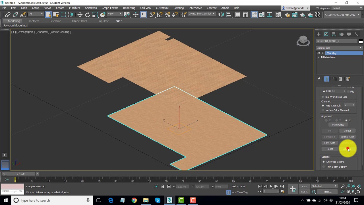
Task: Set alignment axis to Y
Action: [x=336, y=120]
